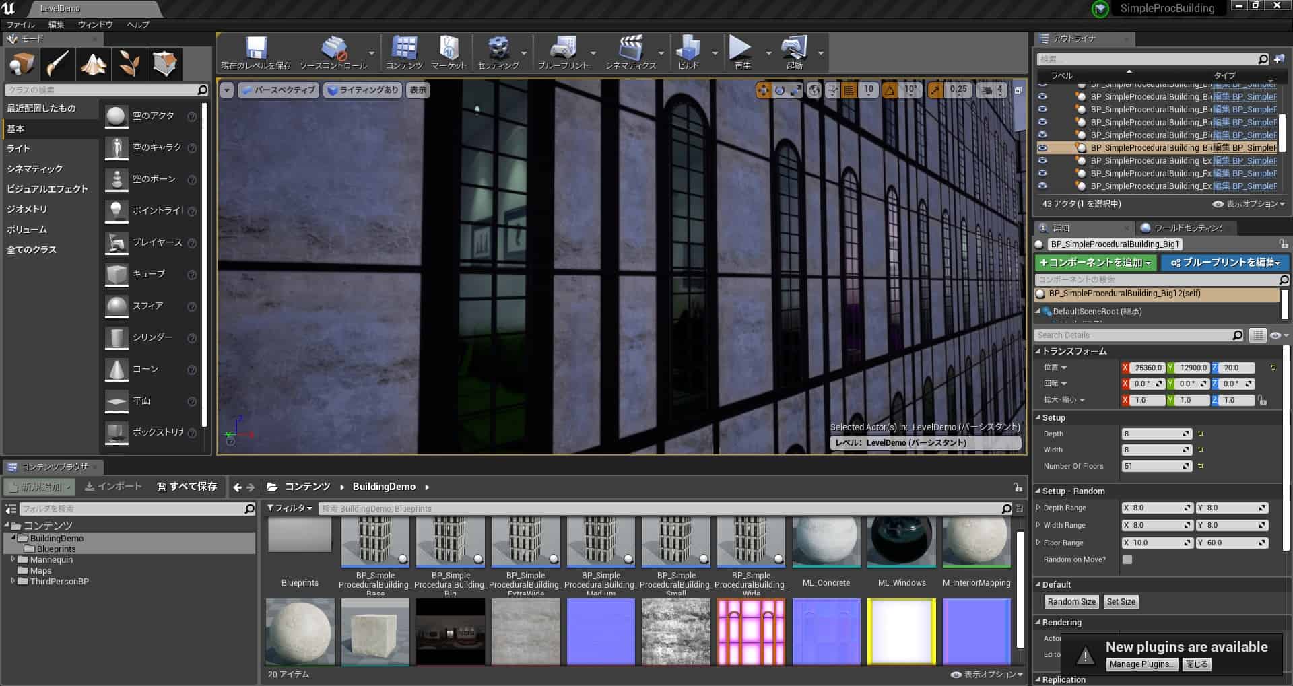Click Number Of Floors value spinner
The width and height of the screenshot is (1293, 686).
1157,466
